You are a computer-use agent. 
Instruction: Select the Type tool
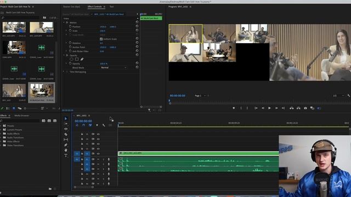click(66, 155)
